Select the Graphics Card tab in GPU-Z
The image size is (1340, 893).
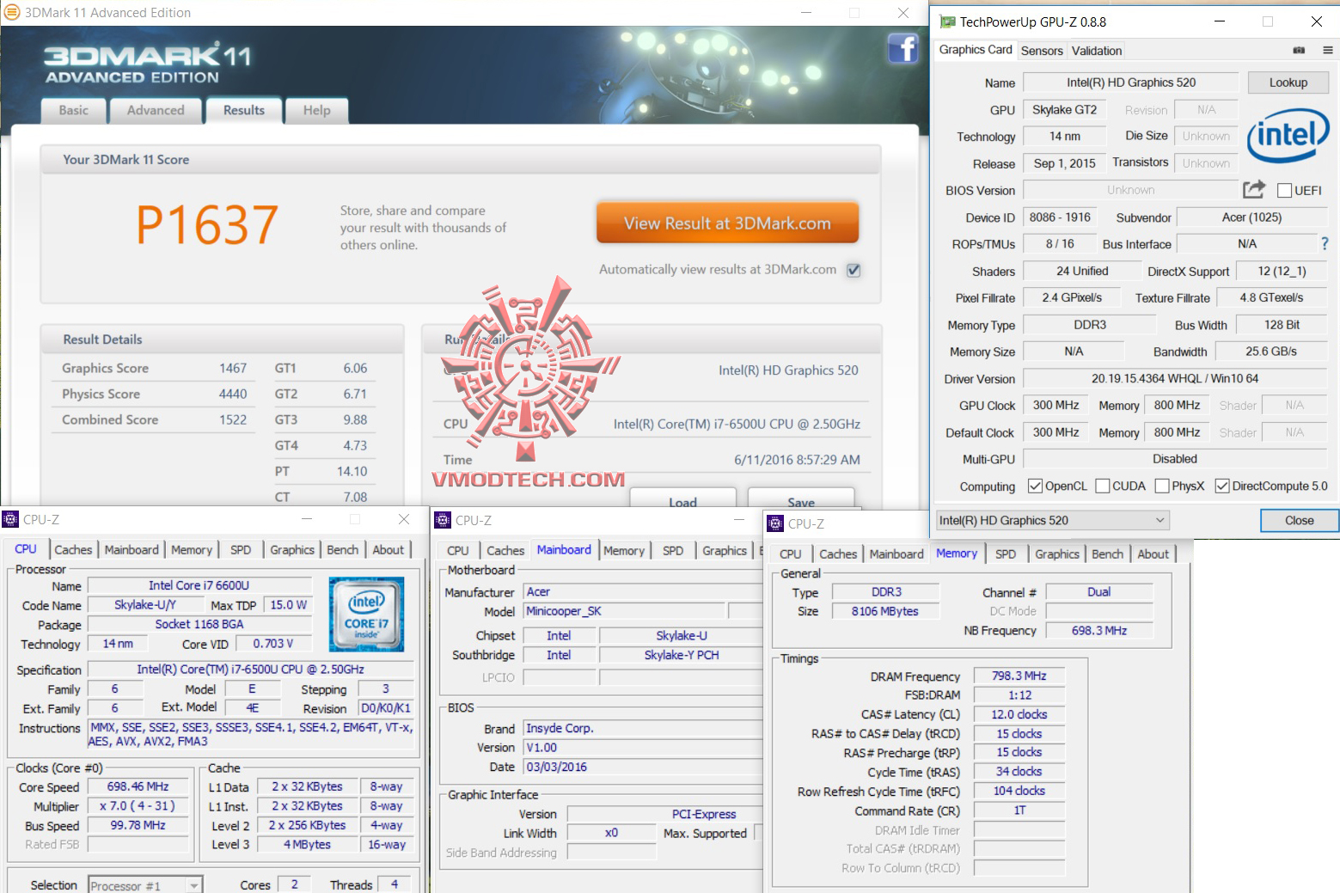pyautogui.click(x=976, y=50)
